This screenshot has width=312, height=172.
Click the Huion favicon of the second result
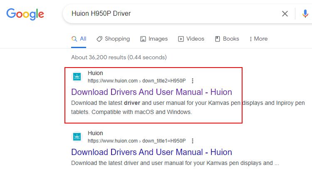point(77,137)
